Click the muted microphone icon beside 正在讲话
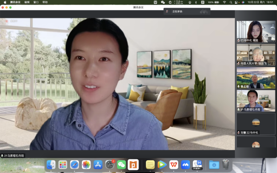Image resolution: width=277 pixels, height=173 pixels. (x=167, y=11)
